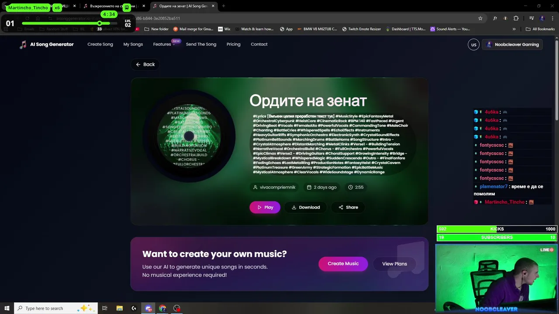Play the song Ордите на зенат
This screenshot has width=559, height=314.
click(x=265, y=207)
